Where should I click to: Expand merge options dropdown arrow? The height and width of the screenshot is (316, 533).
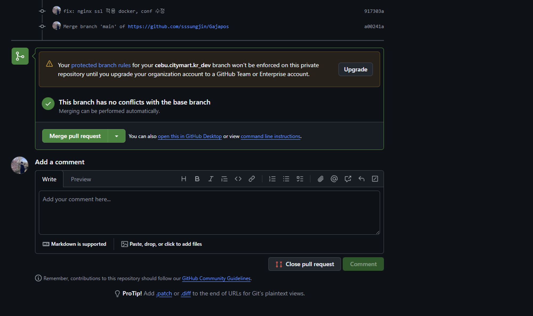116,136
